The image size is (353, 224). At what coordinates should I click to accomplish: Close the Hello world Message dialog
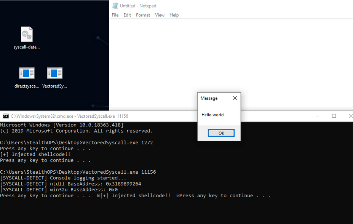[x=235, y=98]
